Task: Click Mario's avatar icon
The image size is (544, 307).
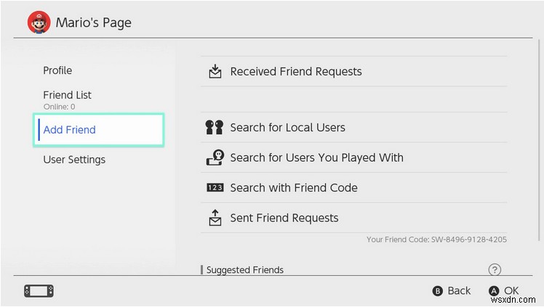Action: pyautogui.click(x=39, y=23)
